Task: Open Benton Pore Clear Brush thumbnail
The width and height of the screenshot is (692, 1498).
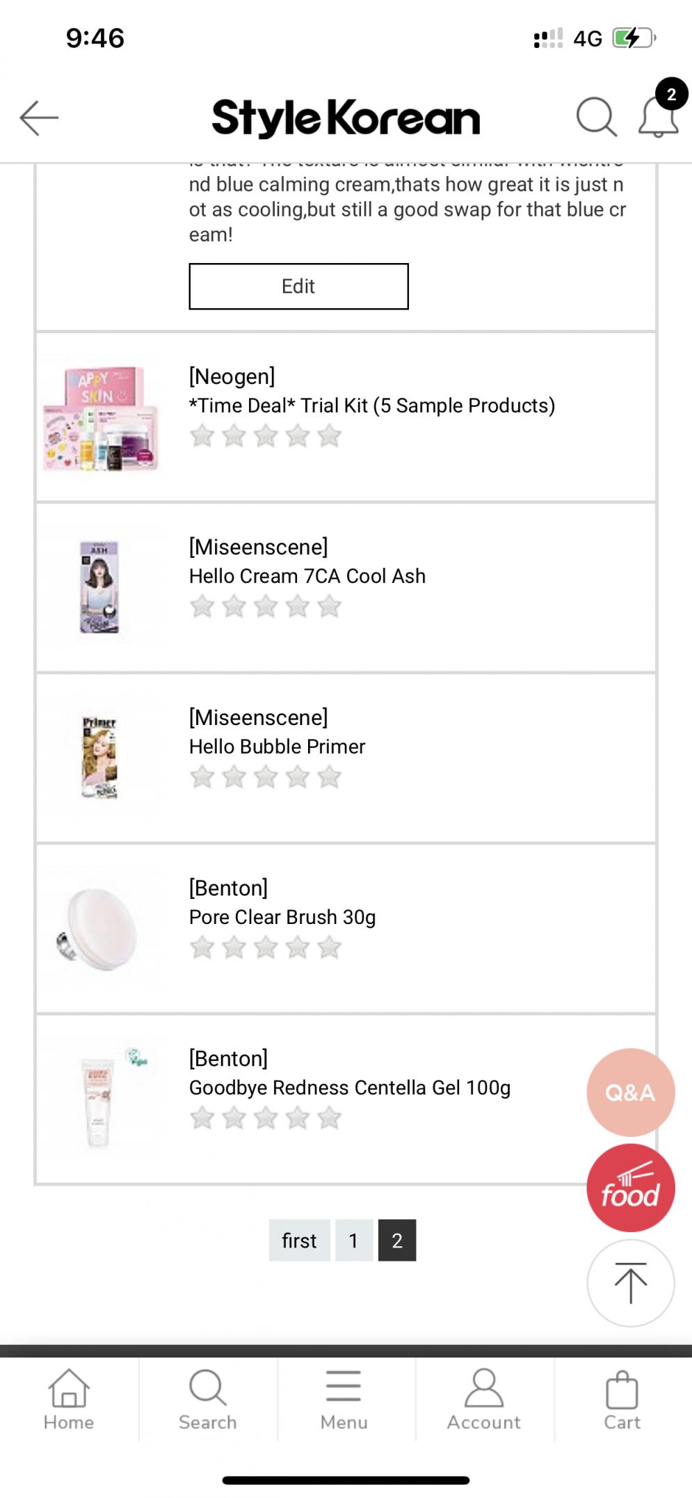Action: point(98,930)
